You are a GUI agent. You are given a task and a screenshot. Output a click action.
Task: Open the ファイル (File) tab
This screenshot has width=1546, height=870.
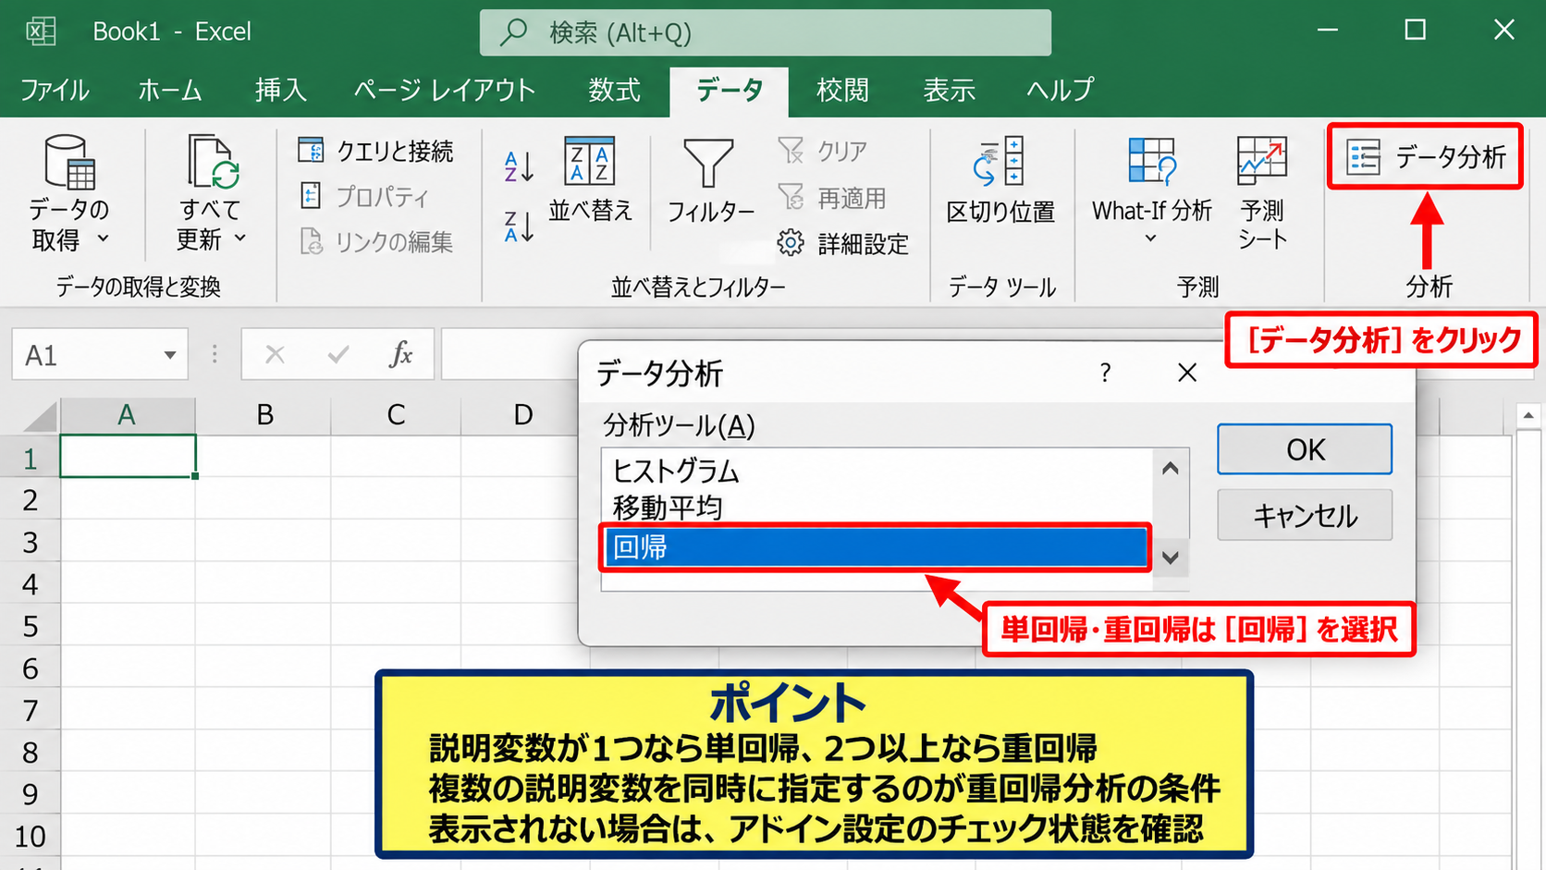(55, 90)
